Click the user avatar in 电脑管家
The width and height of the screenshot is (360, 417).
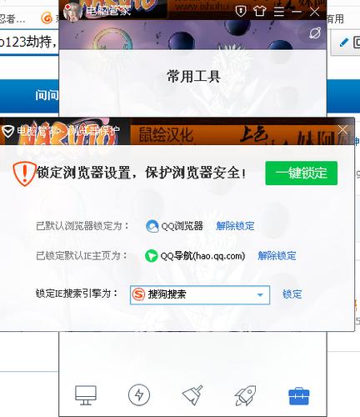[x=72, y=12]
